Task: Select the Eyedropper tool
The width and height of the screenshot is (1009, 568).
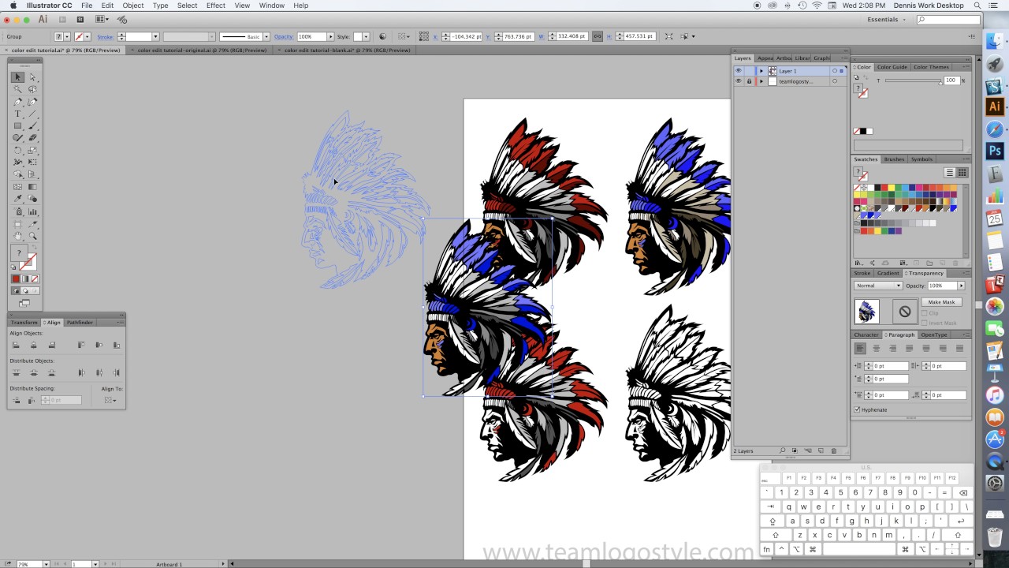Action: (x=17, y=199)
